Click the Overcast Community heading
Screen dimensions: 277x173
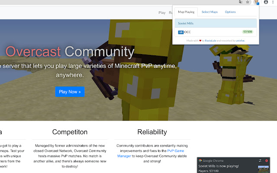(x=70, y=52)
